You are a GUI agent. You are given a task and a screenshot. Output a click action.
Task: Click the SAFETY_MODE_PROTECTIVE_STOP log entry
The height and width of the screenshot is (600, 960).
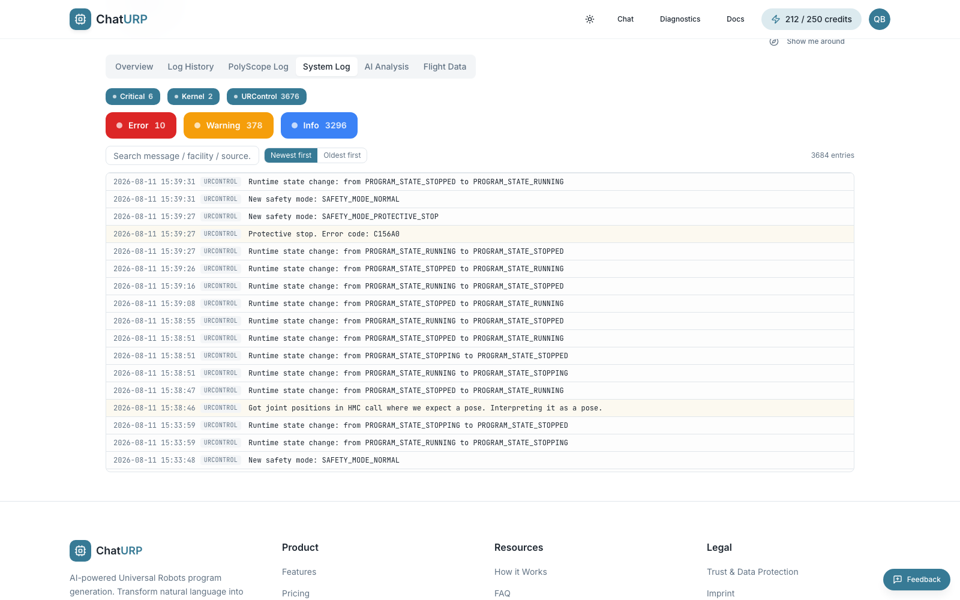480,217
